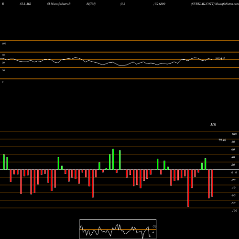Click the MR axis label -80

click(x=233, y=203)
